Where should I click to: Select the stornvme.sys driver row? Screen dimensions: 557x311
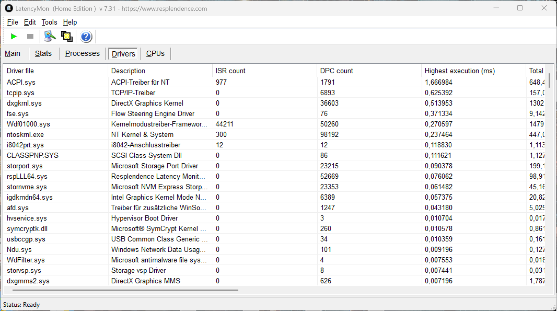point(274,187)
